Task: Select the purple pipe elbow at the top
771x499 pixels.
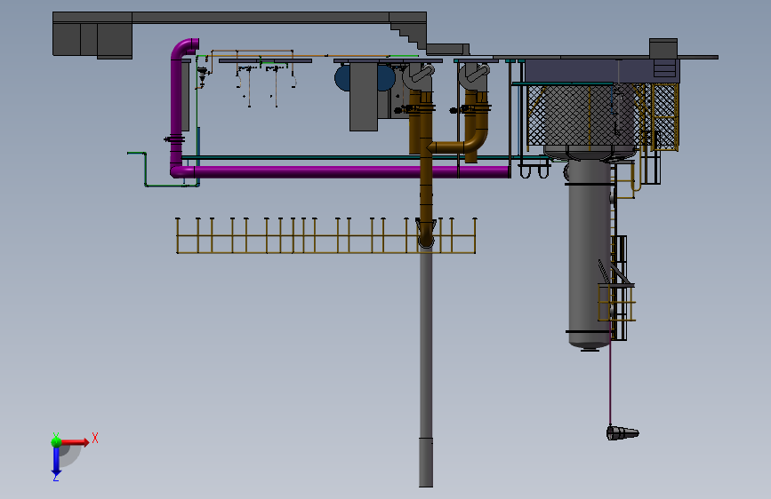Action: pyautogui.click(x=184, y=49)
